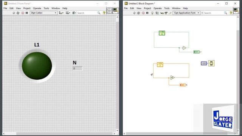Select the Not triangle node
This screenshot has height=136, width=242.
[184, 48]
